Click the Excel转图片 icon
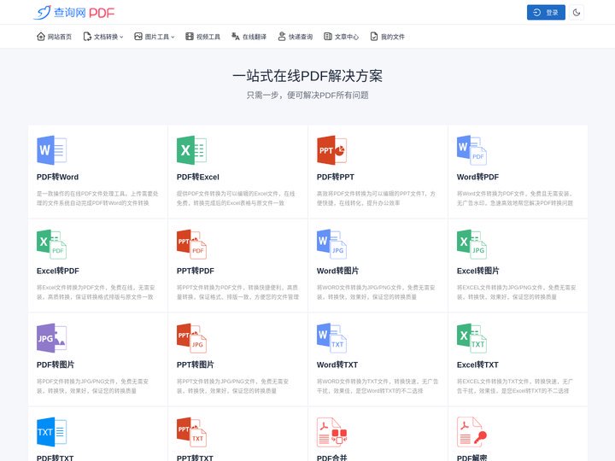Screen dimensions: 615x461 (x=471, y=244)
